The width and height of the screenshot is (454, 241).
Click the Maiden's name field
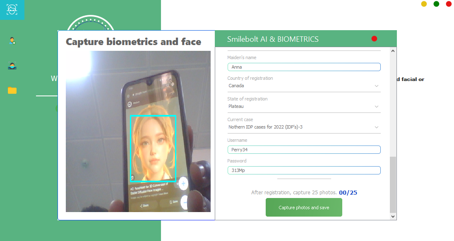304,67
